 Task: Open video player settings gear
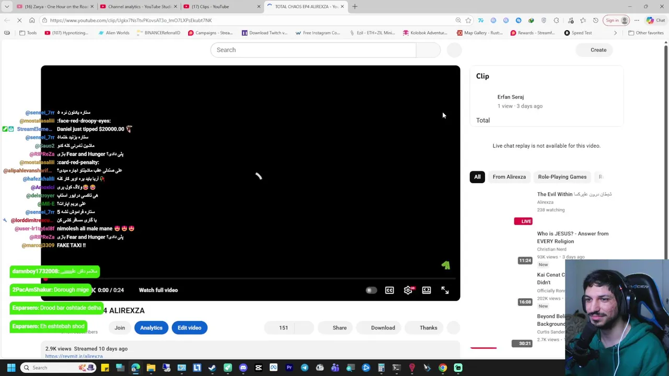[x=408, y=290]
